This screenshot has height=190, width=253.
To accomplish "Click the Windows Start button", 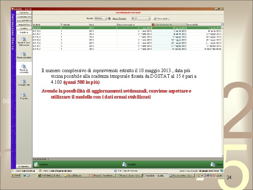I will coord(16,176).
